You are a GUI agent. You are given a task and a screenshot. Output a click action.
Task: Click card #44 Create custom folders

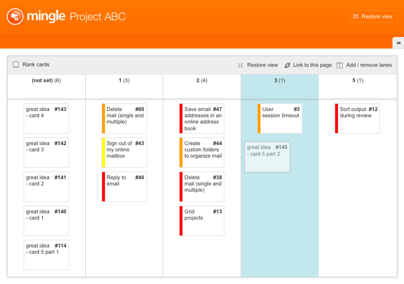tap(203, 152)
